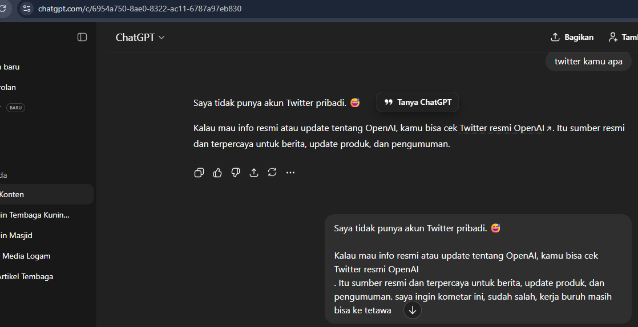This screenshot has width=638, height=327.
Task: Give a thumbs down to the response
Action: 236,173
